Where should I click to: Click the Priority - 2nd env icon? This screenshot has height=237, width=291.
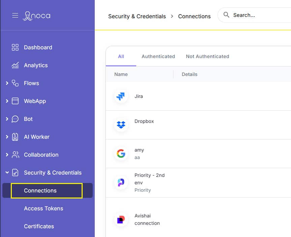121,182
